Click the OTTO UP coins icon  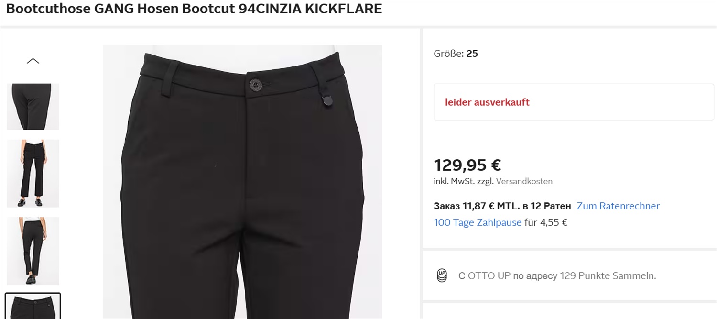(442, 275)
